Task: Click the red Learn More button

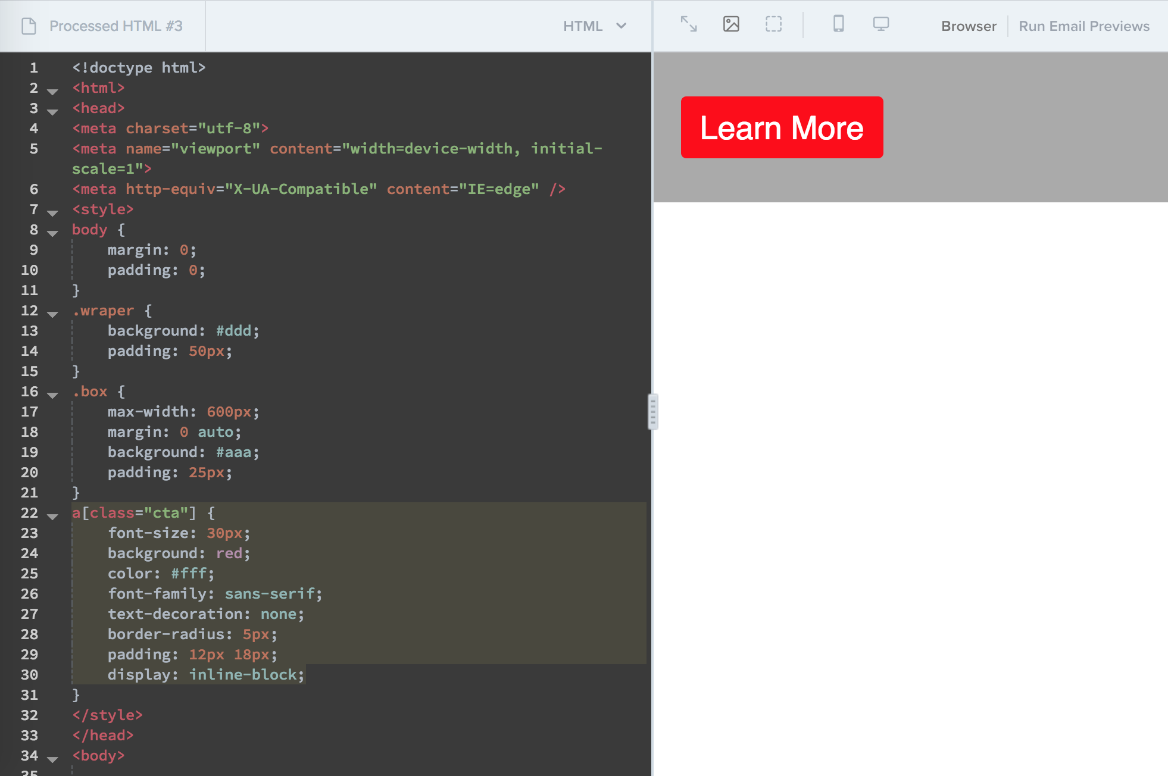Action: tap(782, 127)
